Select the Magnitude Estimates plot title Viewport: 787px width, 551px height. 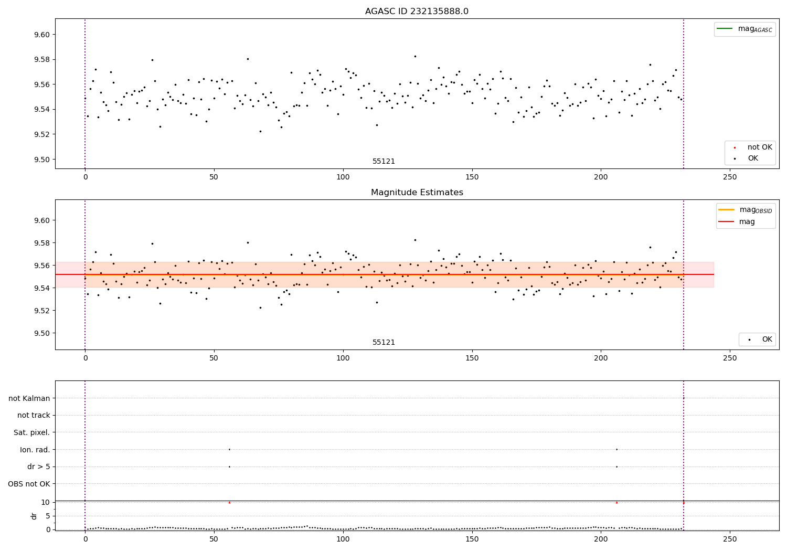point(417,193)
